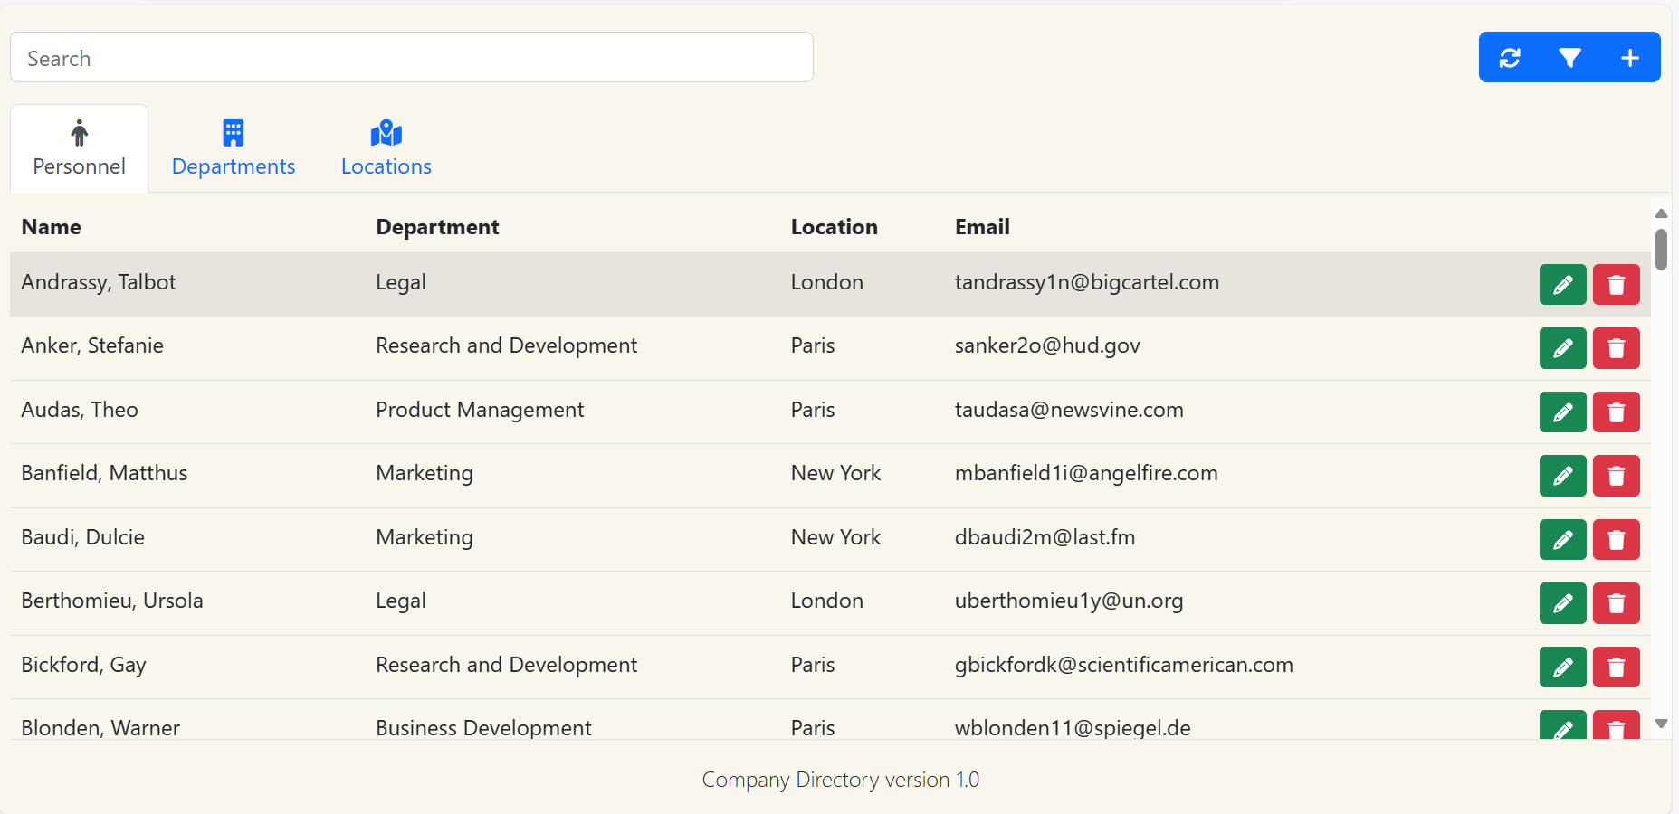Edit Andrassy, Talbot with the pencil icon
Screen dimensions: 1679x814
click(1562, 285)
